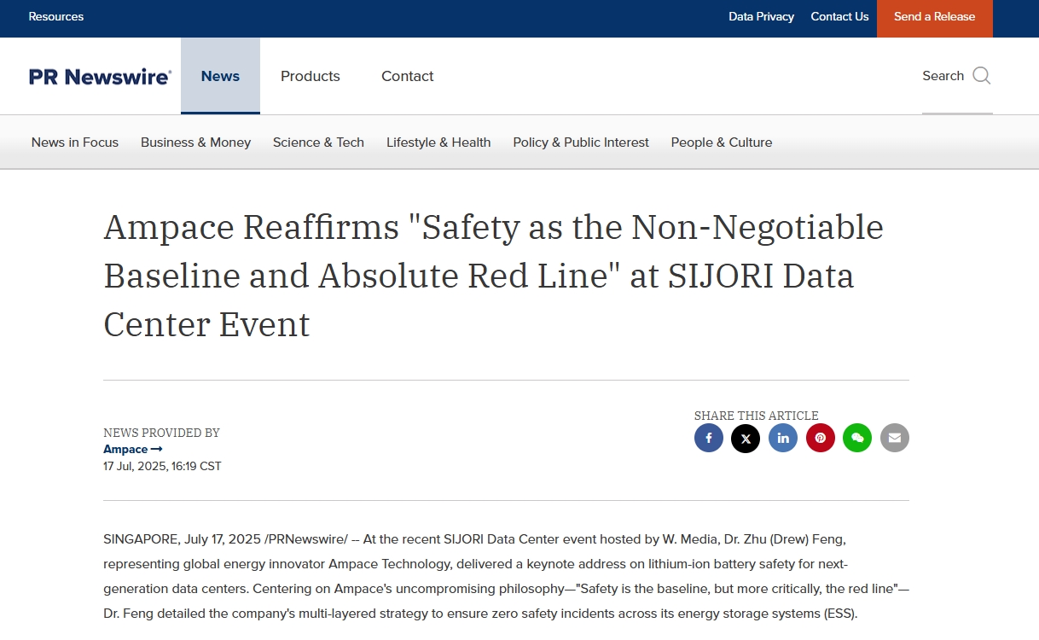Share article on LinkedIn
The width and height of the screenshot is (1039, 640).
click(783, 438)
